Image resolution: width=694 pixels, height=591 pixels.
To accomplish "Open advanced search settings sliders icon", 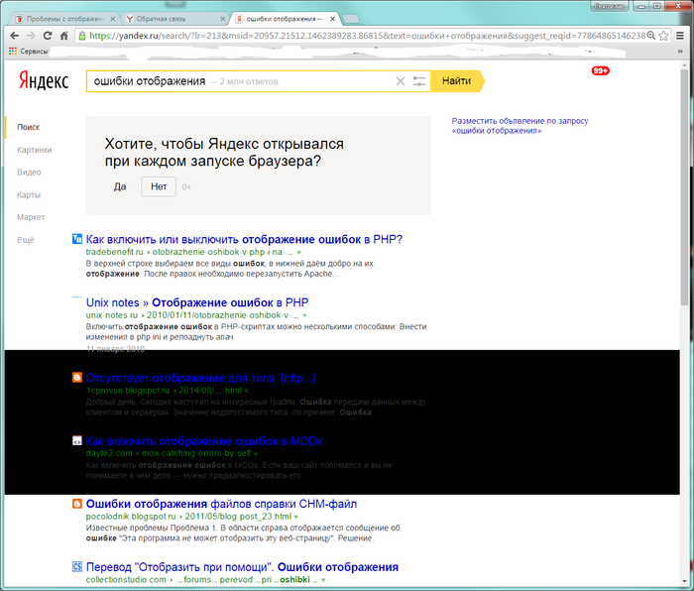I will coord(419,81).
